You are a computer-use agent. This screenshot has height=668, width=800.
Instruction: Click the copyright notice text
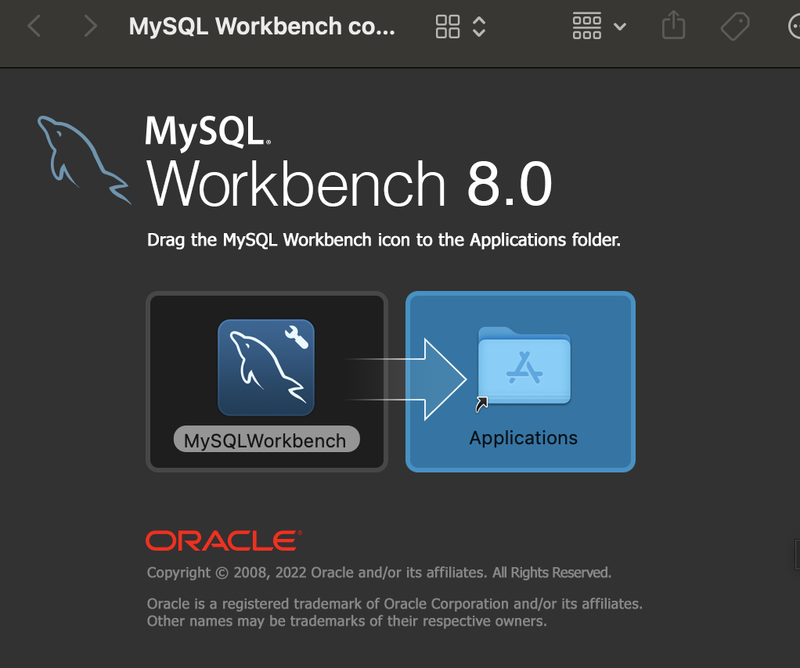coord(378,572)
